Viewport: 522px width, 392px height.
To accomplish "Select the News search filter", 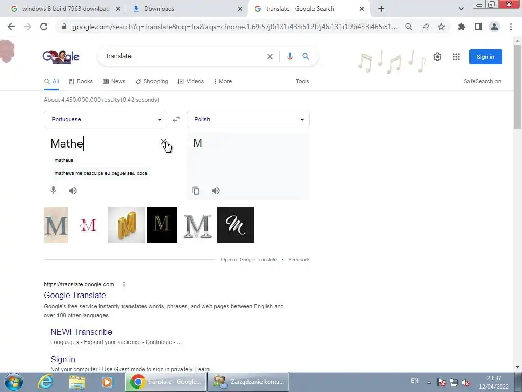I will [114, 81].
